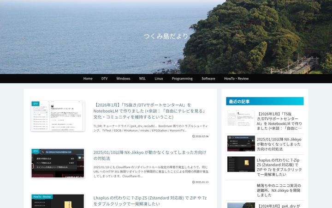
Task: Click the Lhaplus article thumbnail in main list
Action: tap(58, 201)
